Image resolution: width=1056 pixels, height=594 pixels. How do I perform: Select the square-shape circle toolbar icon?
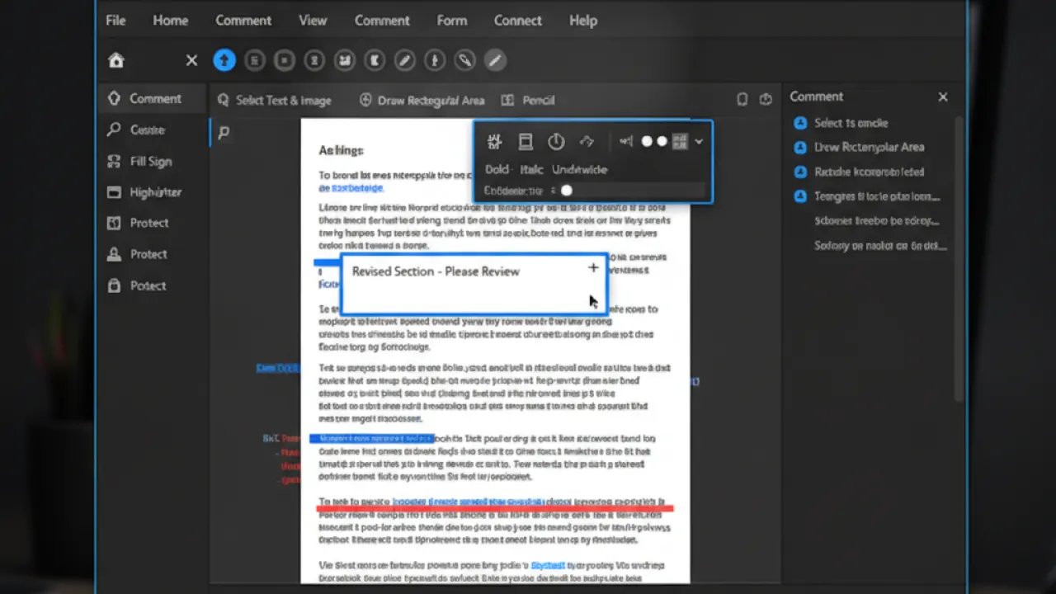pyautogui.click(x=285, y=60)
